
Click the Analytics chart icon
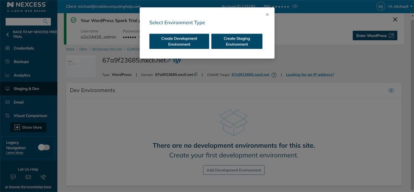pos(7,75)
